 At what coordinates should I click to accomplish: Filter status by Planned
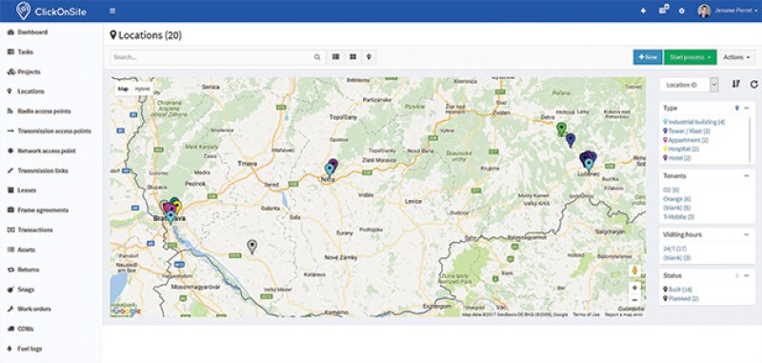(684, 298)
